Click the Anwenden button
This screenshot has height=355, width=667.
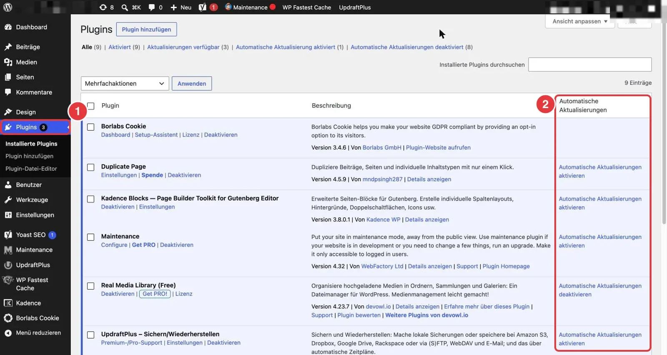192,83
